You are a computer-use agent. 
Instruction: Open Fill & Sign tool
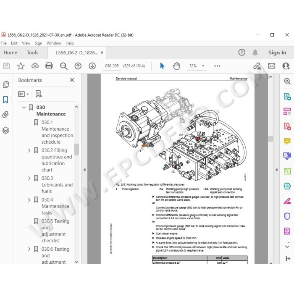(x=287, y=201)
